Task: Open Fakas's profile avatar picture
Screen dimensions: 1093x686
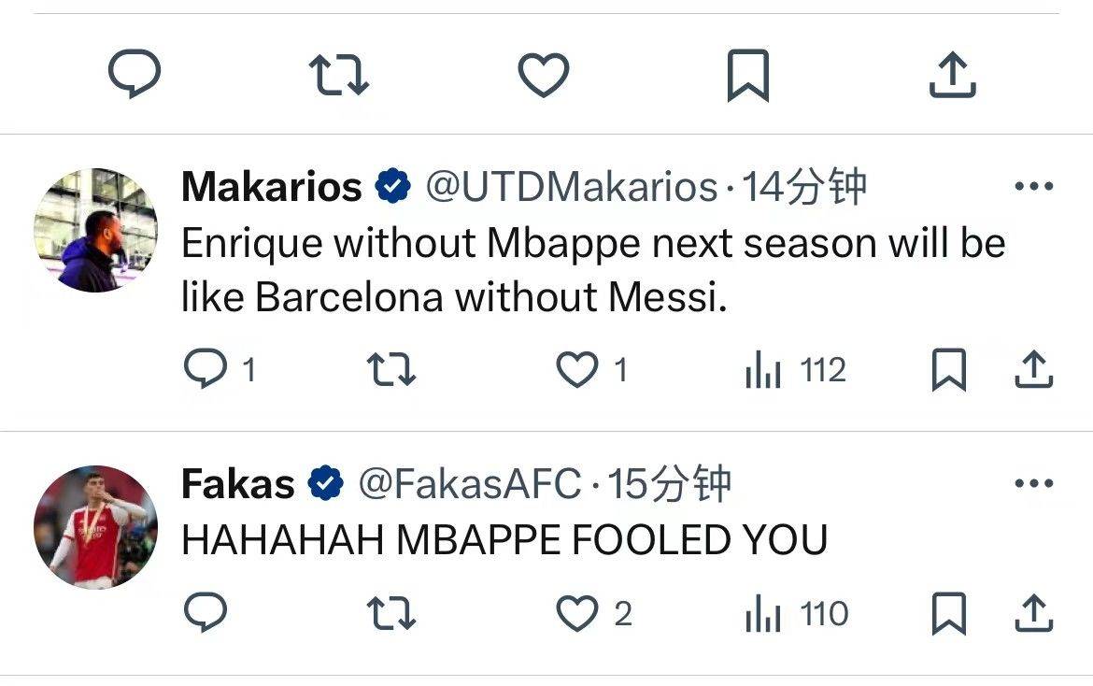Action: tap(95, 527)
